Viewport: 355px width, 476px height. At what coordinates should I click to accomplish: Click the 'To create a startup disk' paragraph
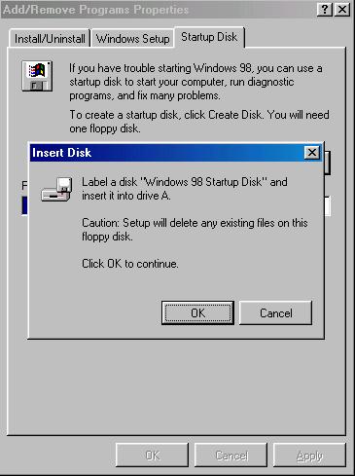[199, 122]
